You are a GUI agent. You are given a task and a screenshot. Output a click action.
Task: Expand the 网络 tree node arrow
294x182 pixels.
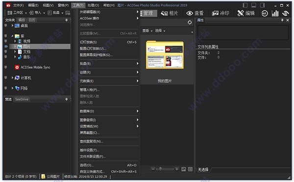point(12,88)
